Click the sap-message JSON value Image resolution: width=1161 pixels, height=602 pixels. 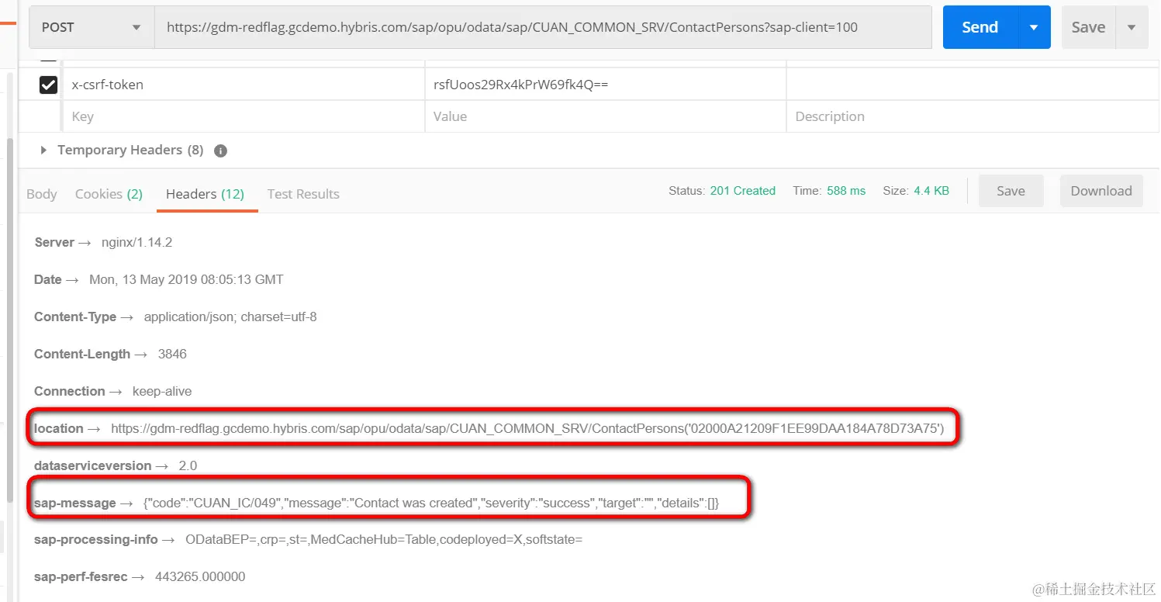pos(431,503)
